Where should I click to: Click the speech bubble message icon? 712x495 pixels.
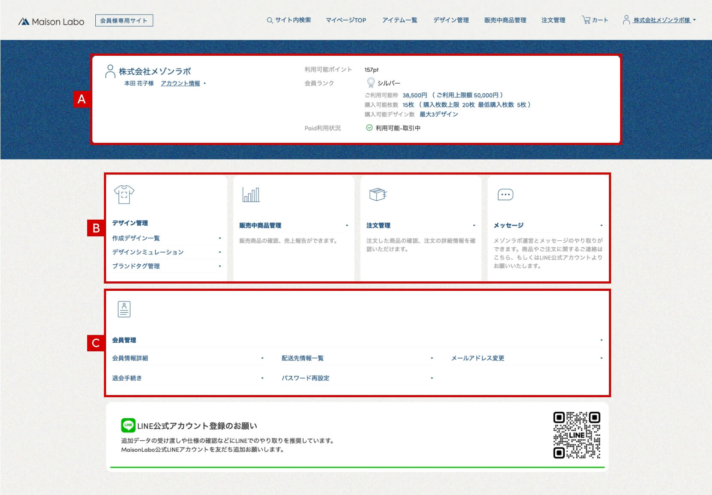coord(505,194)
